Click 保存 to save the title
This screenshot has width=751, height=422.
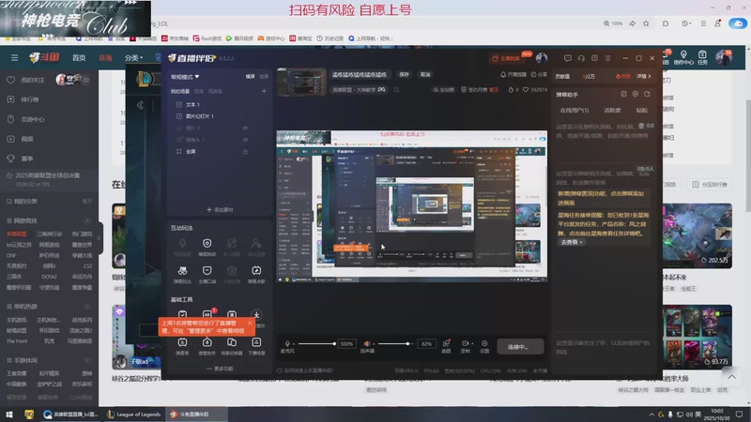click(x=405, y=74)
